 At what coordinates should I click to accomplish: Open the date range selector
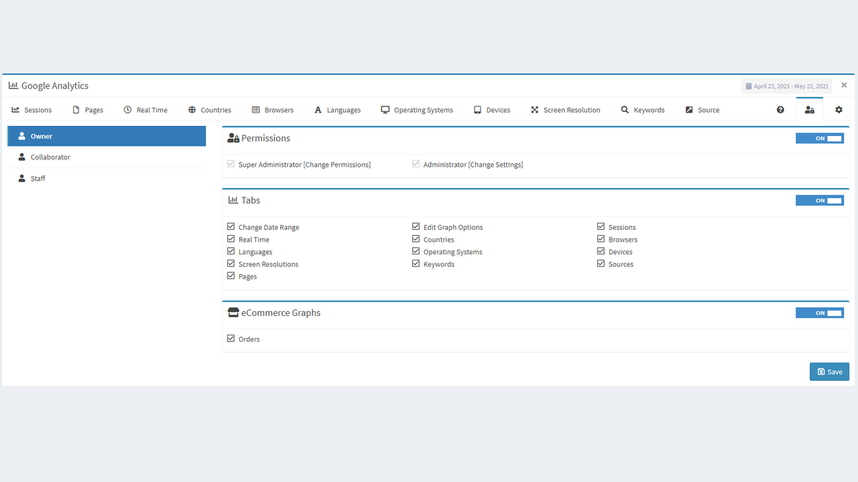(786, 86)
